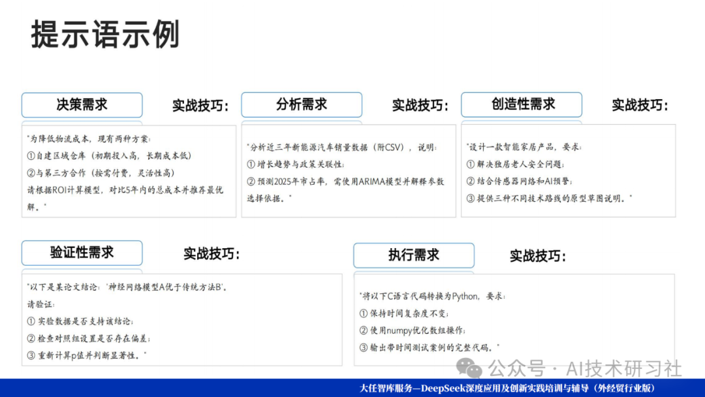Select 实战技巧 label beside 创造性需求
This screenshot has width=705, height=397.
pyautogui.click(x=640, y=105)
